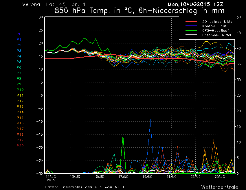Click the -5 temperature axis value

pos(41,108)
